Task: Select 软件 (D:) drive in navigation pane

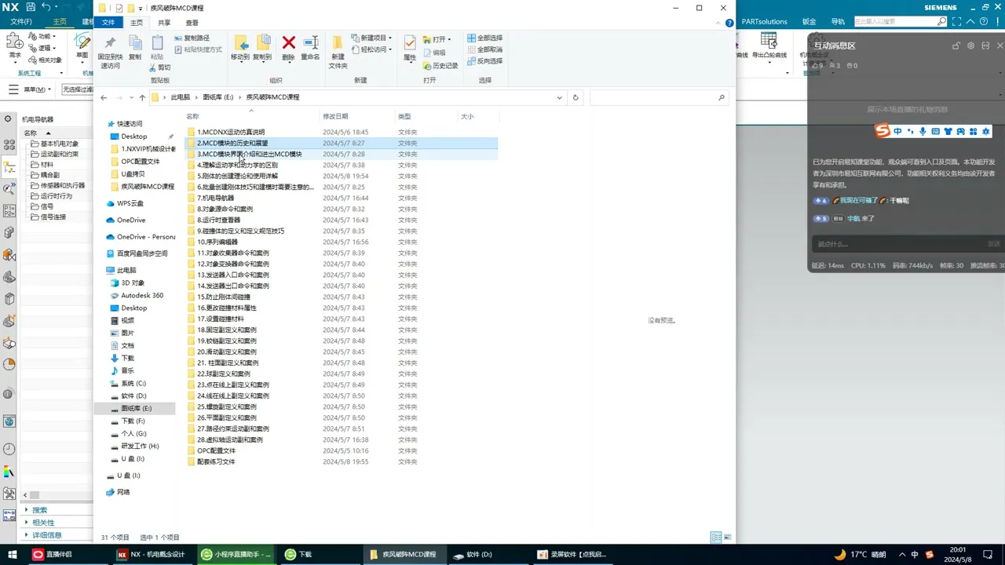Action: (x=133, y=396)
